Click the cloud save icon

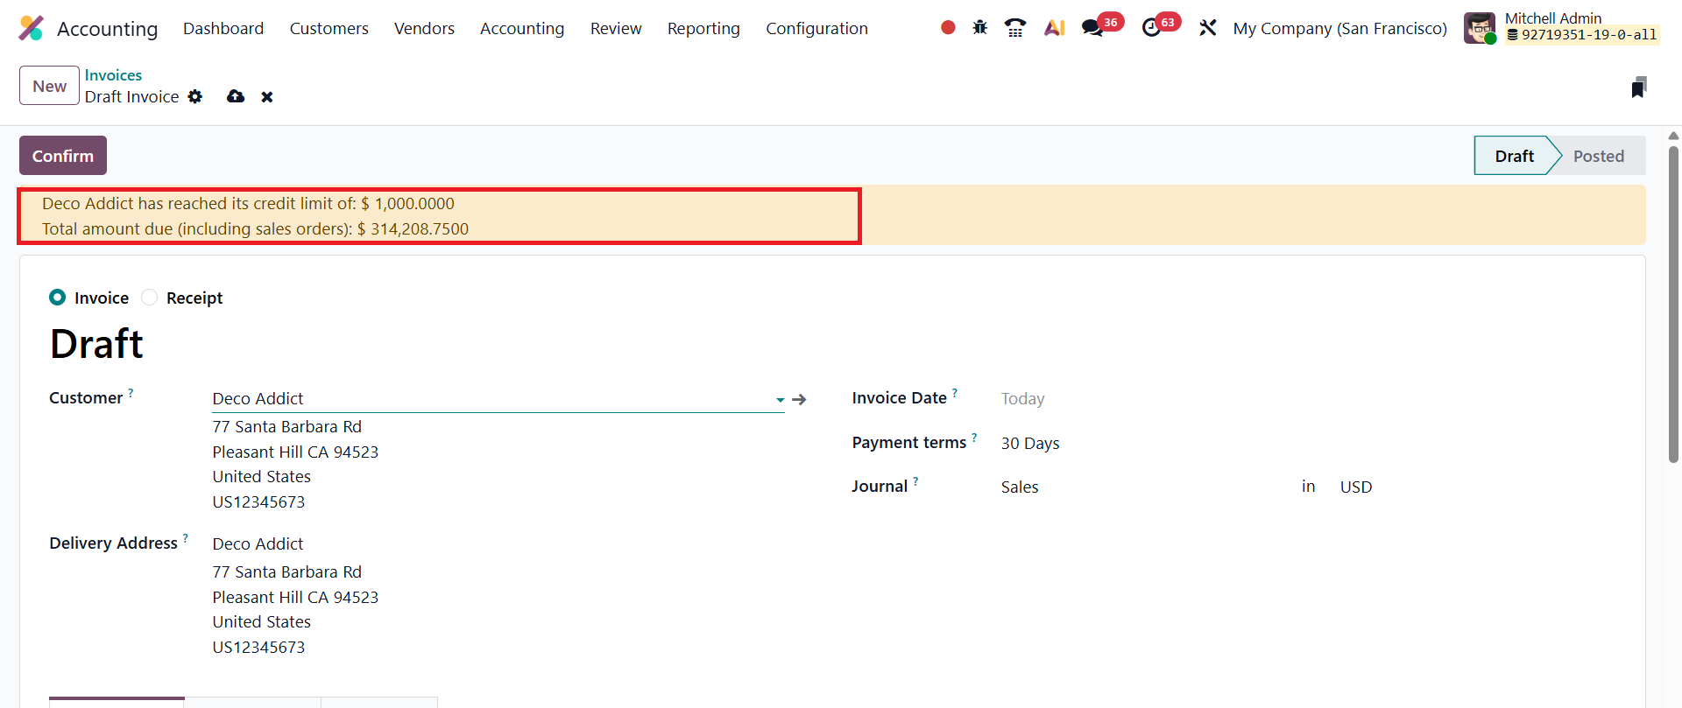click(236, 96)
